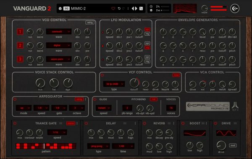The image size is (252, 159).
Task: Open the arpeggiator gate dropdown
Action: 59,108
